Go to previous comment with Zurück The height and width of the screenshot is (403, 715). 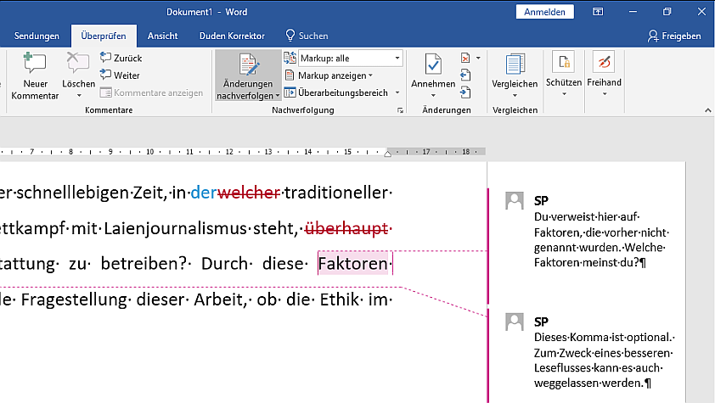[121, 59]
